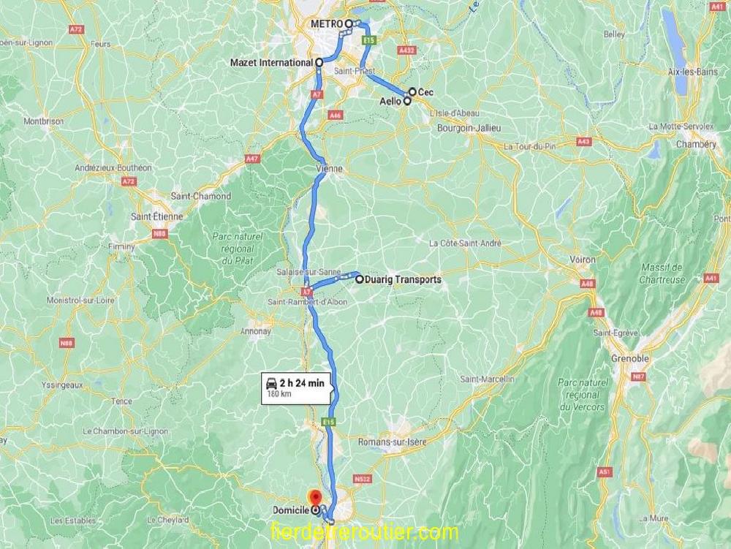
Task: Click the A47 motorway badge
Action: point(251,159)
